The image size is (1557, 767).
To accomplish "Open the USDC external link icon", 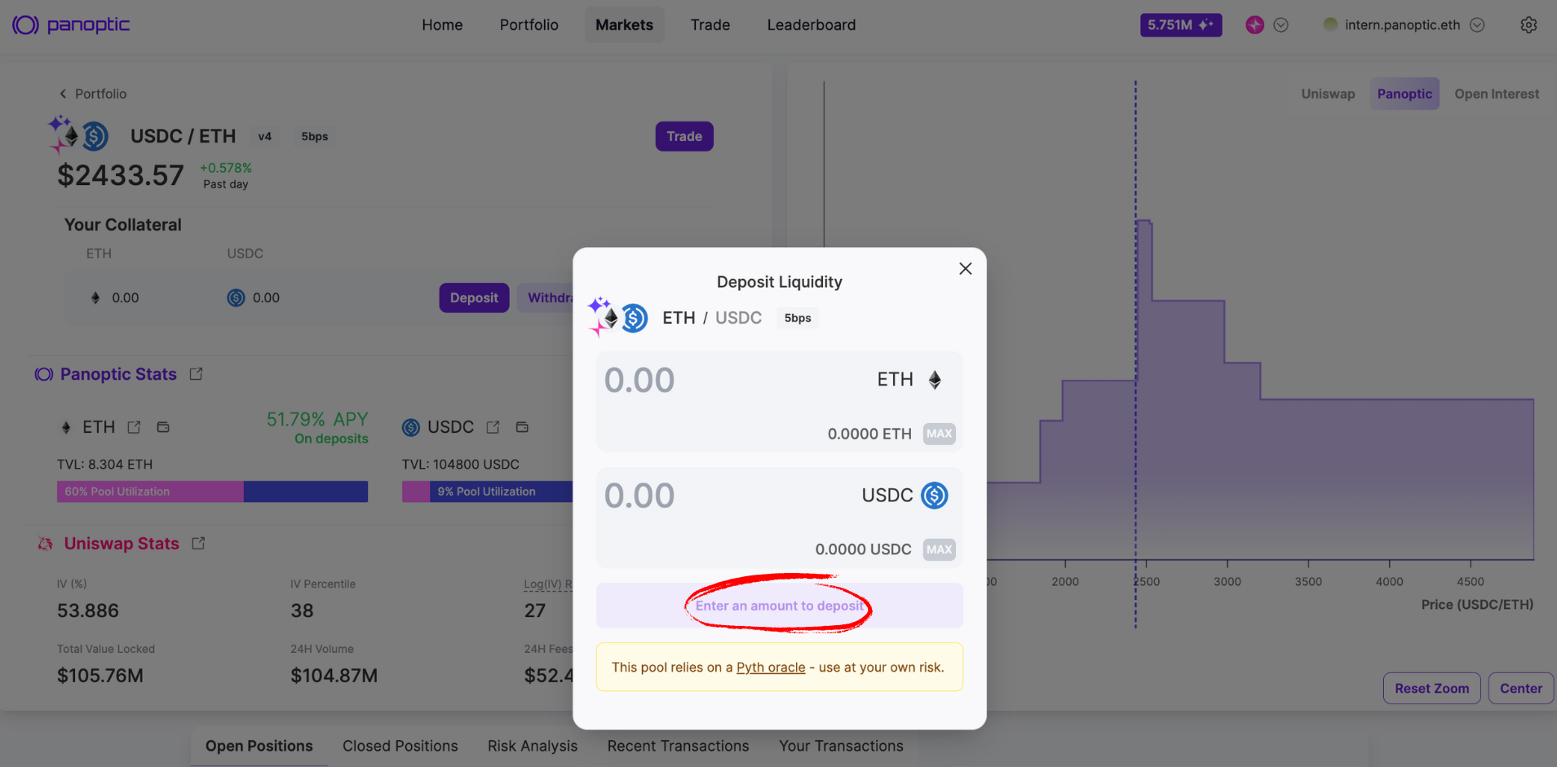I will coord(493,427).
